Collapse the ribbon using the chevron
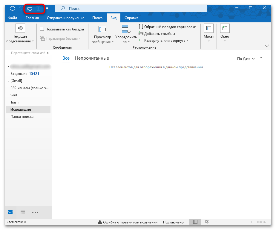 (267, 46)
